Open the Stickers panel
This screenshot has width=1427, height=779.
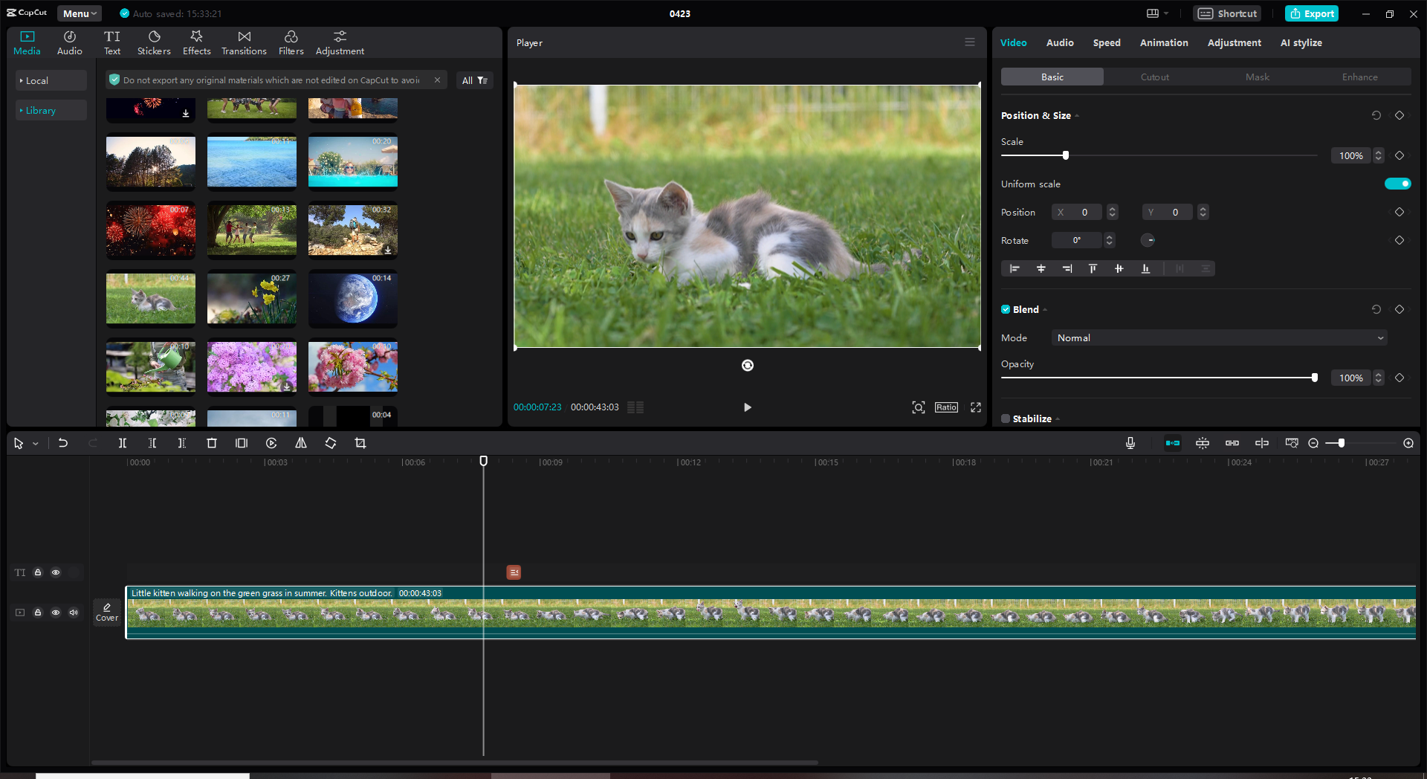(154, 42)
